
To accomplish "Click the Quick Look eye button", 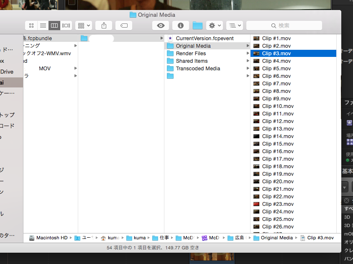I will point(161,26).
